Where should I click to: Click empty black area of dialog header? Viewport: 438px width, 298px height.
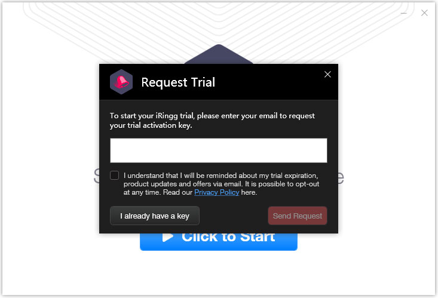[268, 82]
